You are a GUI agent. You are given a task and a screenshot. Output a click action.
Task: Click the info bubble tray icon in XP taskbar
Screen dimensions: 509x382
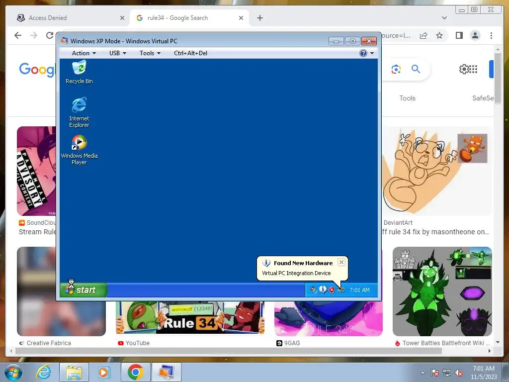click(323, 289)
